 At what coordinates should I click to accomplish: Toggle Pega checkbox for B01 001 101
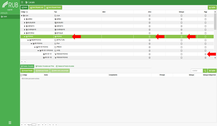[205, 54]
